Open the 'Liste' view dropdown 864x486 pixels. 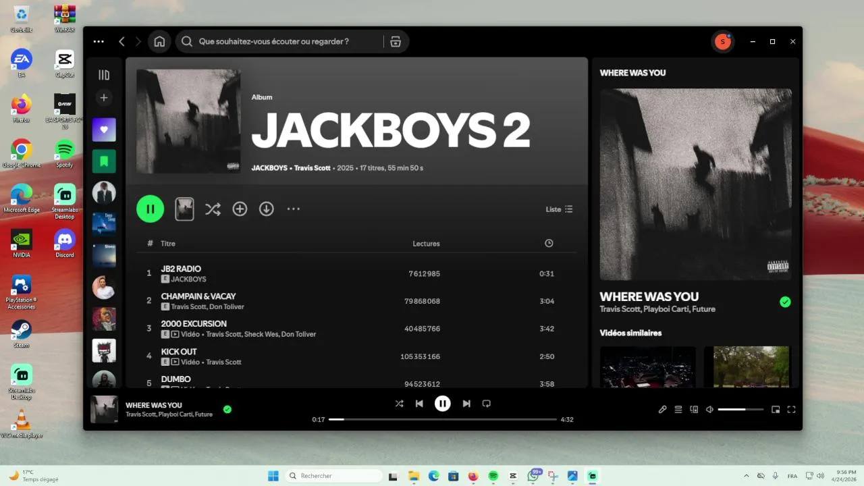point(560,209)
